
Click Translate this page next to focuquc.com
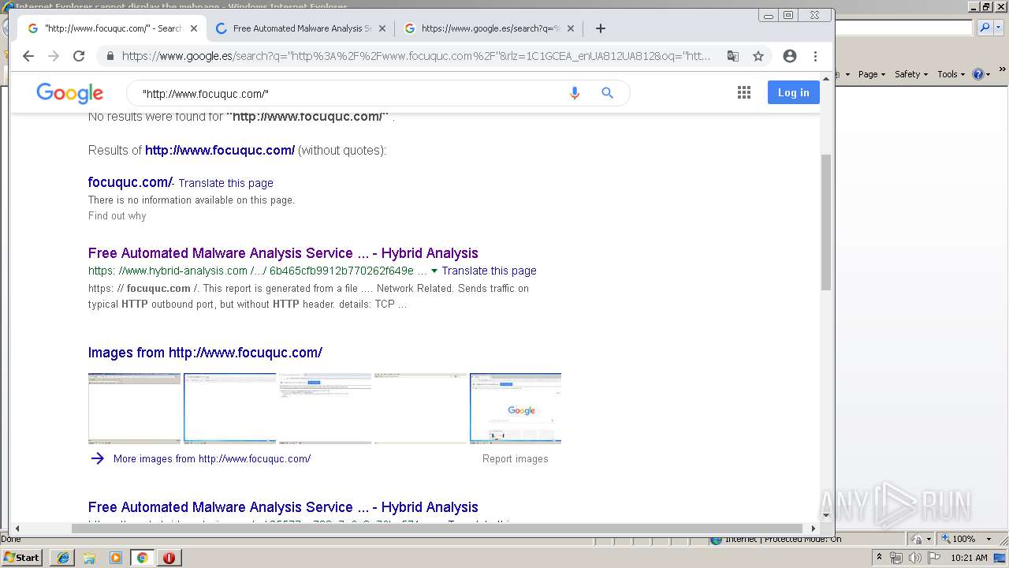click(x=225, y=183)
